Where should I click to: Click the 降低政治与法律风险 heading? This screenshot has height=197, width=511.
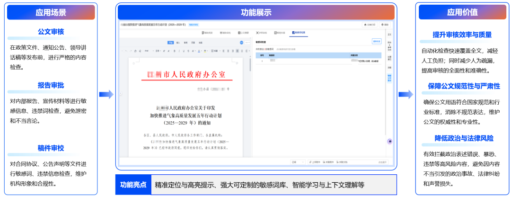pos(464,138)
